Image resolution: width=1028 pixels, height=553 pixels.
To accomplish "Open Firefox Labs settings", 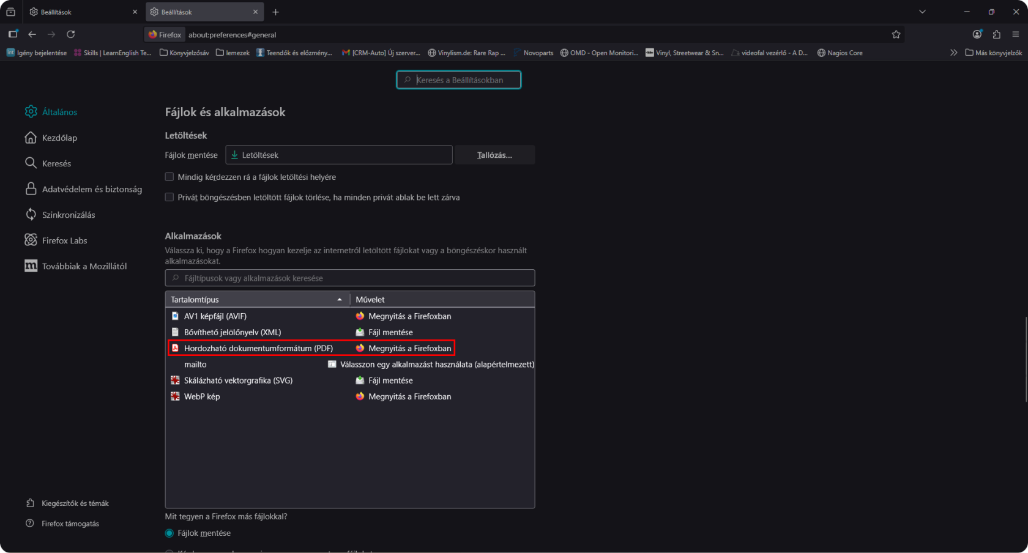I will [x=64, y=240].
